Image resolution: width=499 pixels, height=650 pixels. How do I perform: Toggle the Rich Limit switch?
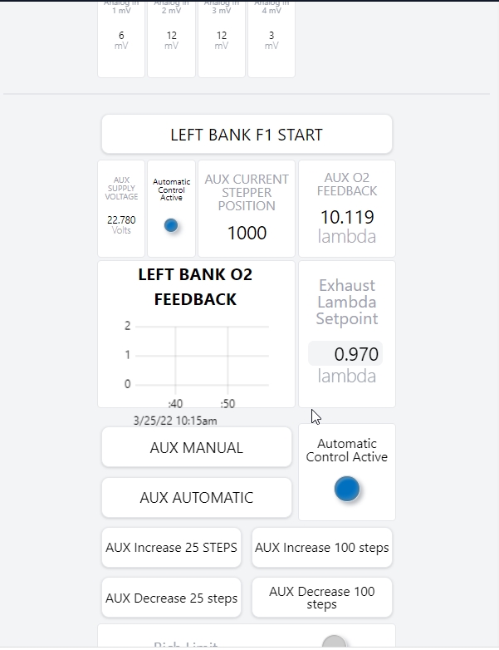click(334, 643)
